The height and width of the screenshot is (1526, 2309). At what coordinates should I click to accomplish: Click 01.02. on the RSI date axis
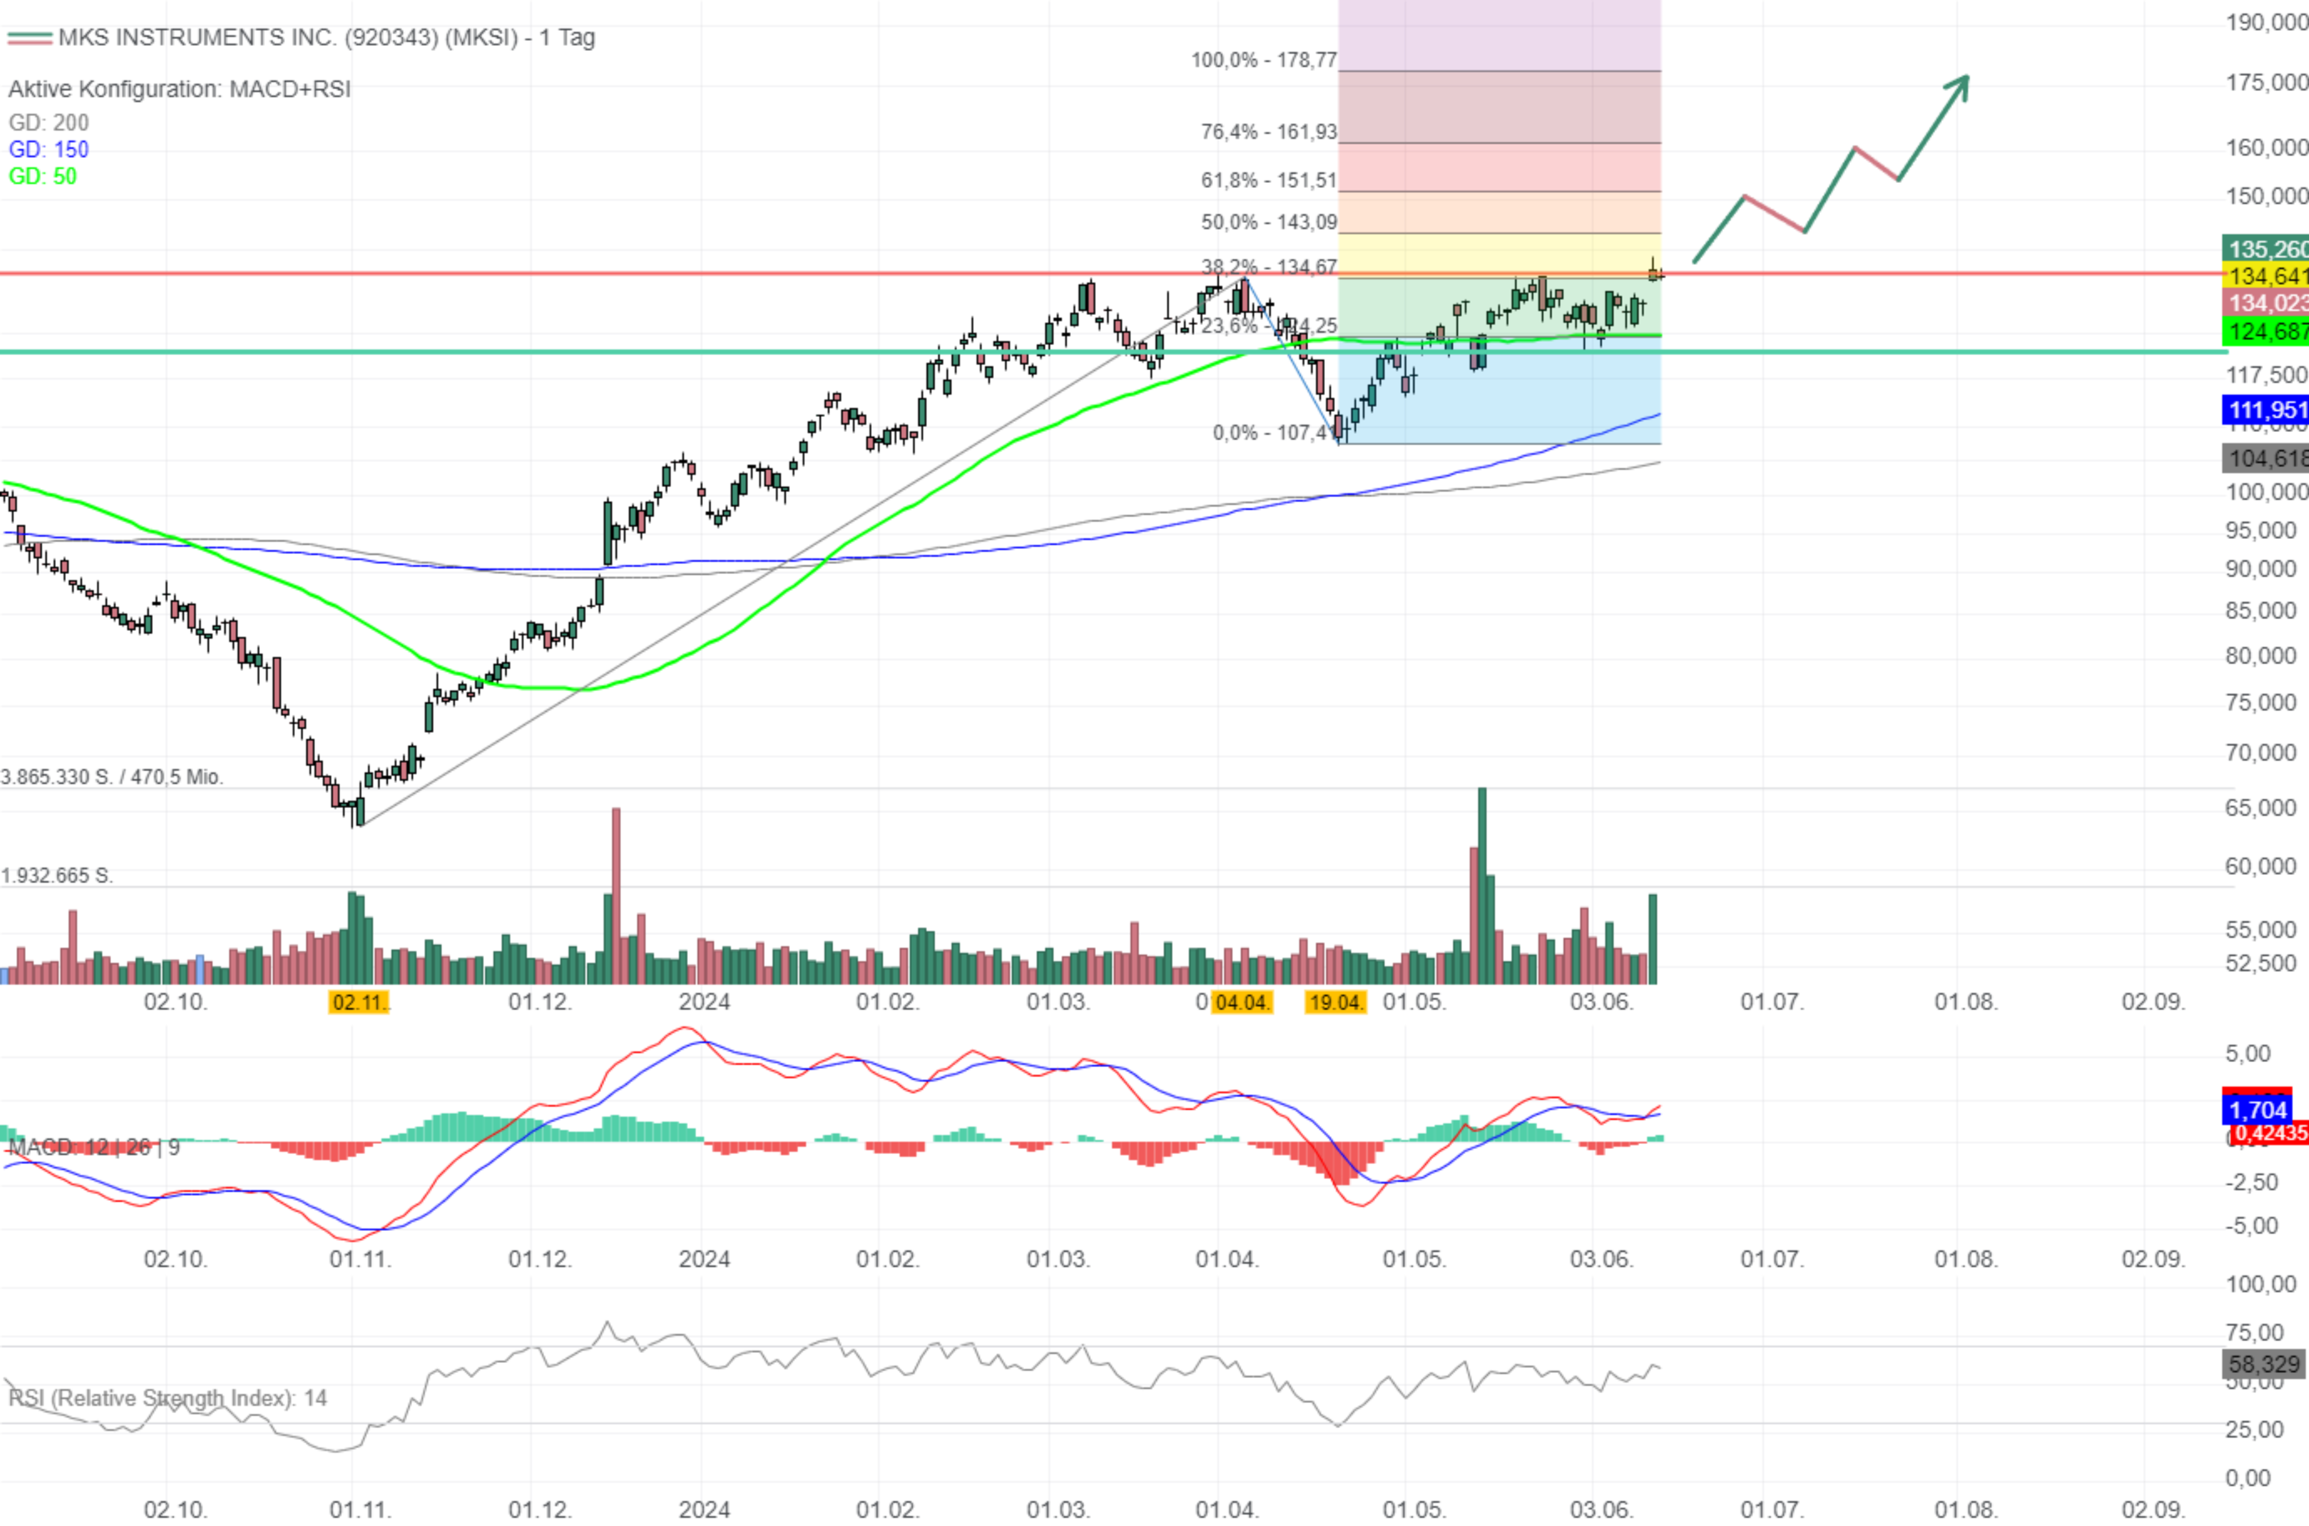click(888, 1510)
